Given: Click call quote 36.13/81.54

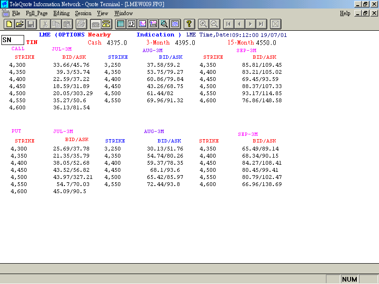Looking at the screenshot, I should pos(72,107).
